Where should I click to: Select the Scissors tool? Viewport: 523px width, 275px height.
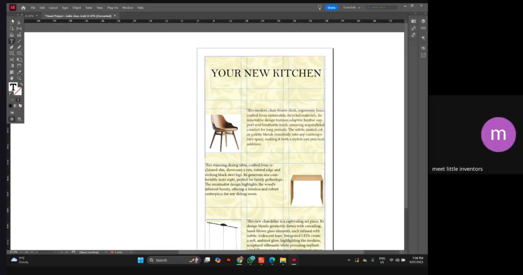pos(12,60)
